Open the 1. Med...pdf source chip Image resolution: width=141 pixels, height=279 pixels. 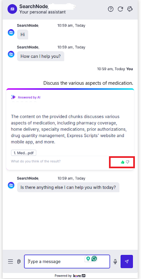24,153
